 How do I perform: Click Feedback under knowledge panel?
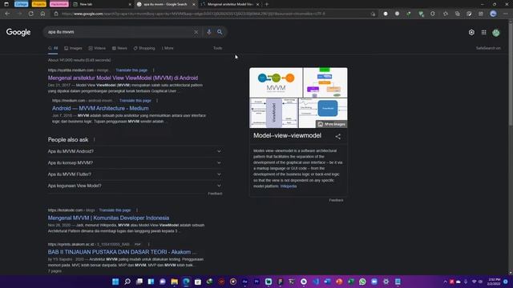[336, 200]
